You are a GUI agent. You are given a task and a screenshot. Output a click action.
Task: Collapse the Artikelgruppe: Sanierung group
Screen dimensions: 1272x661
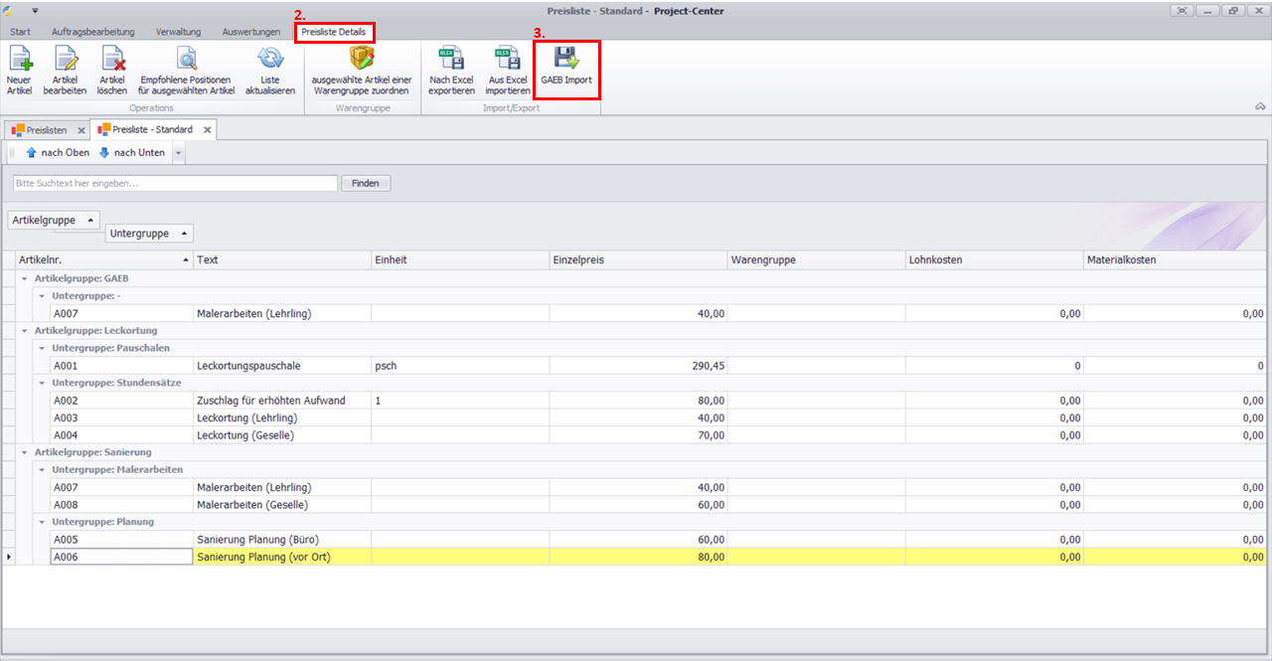(26, 452)
